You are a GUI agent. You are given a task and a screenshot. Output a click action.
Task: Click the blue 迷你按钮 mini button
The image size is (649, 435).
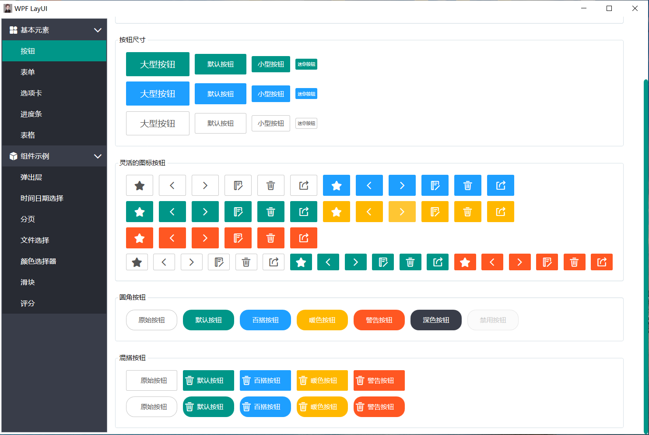306,94
